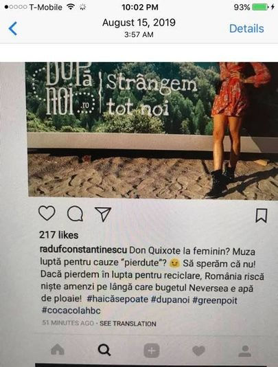Like the post with heart icon
The height and width of the screenshot is (367, 278).
point(47,213)
